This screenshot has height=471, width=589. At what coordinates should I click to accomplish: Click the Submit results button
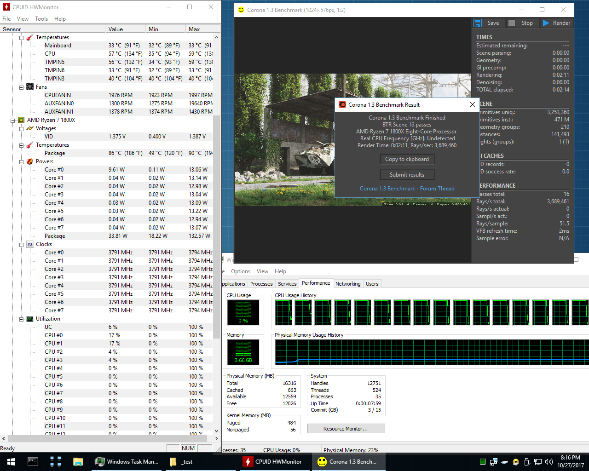(407, 175)
